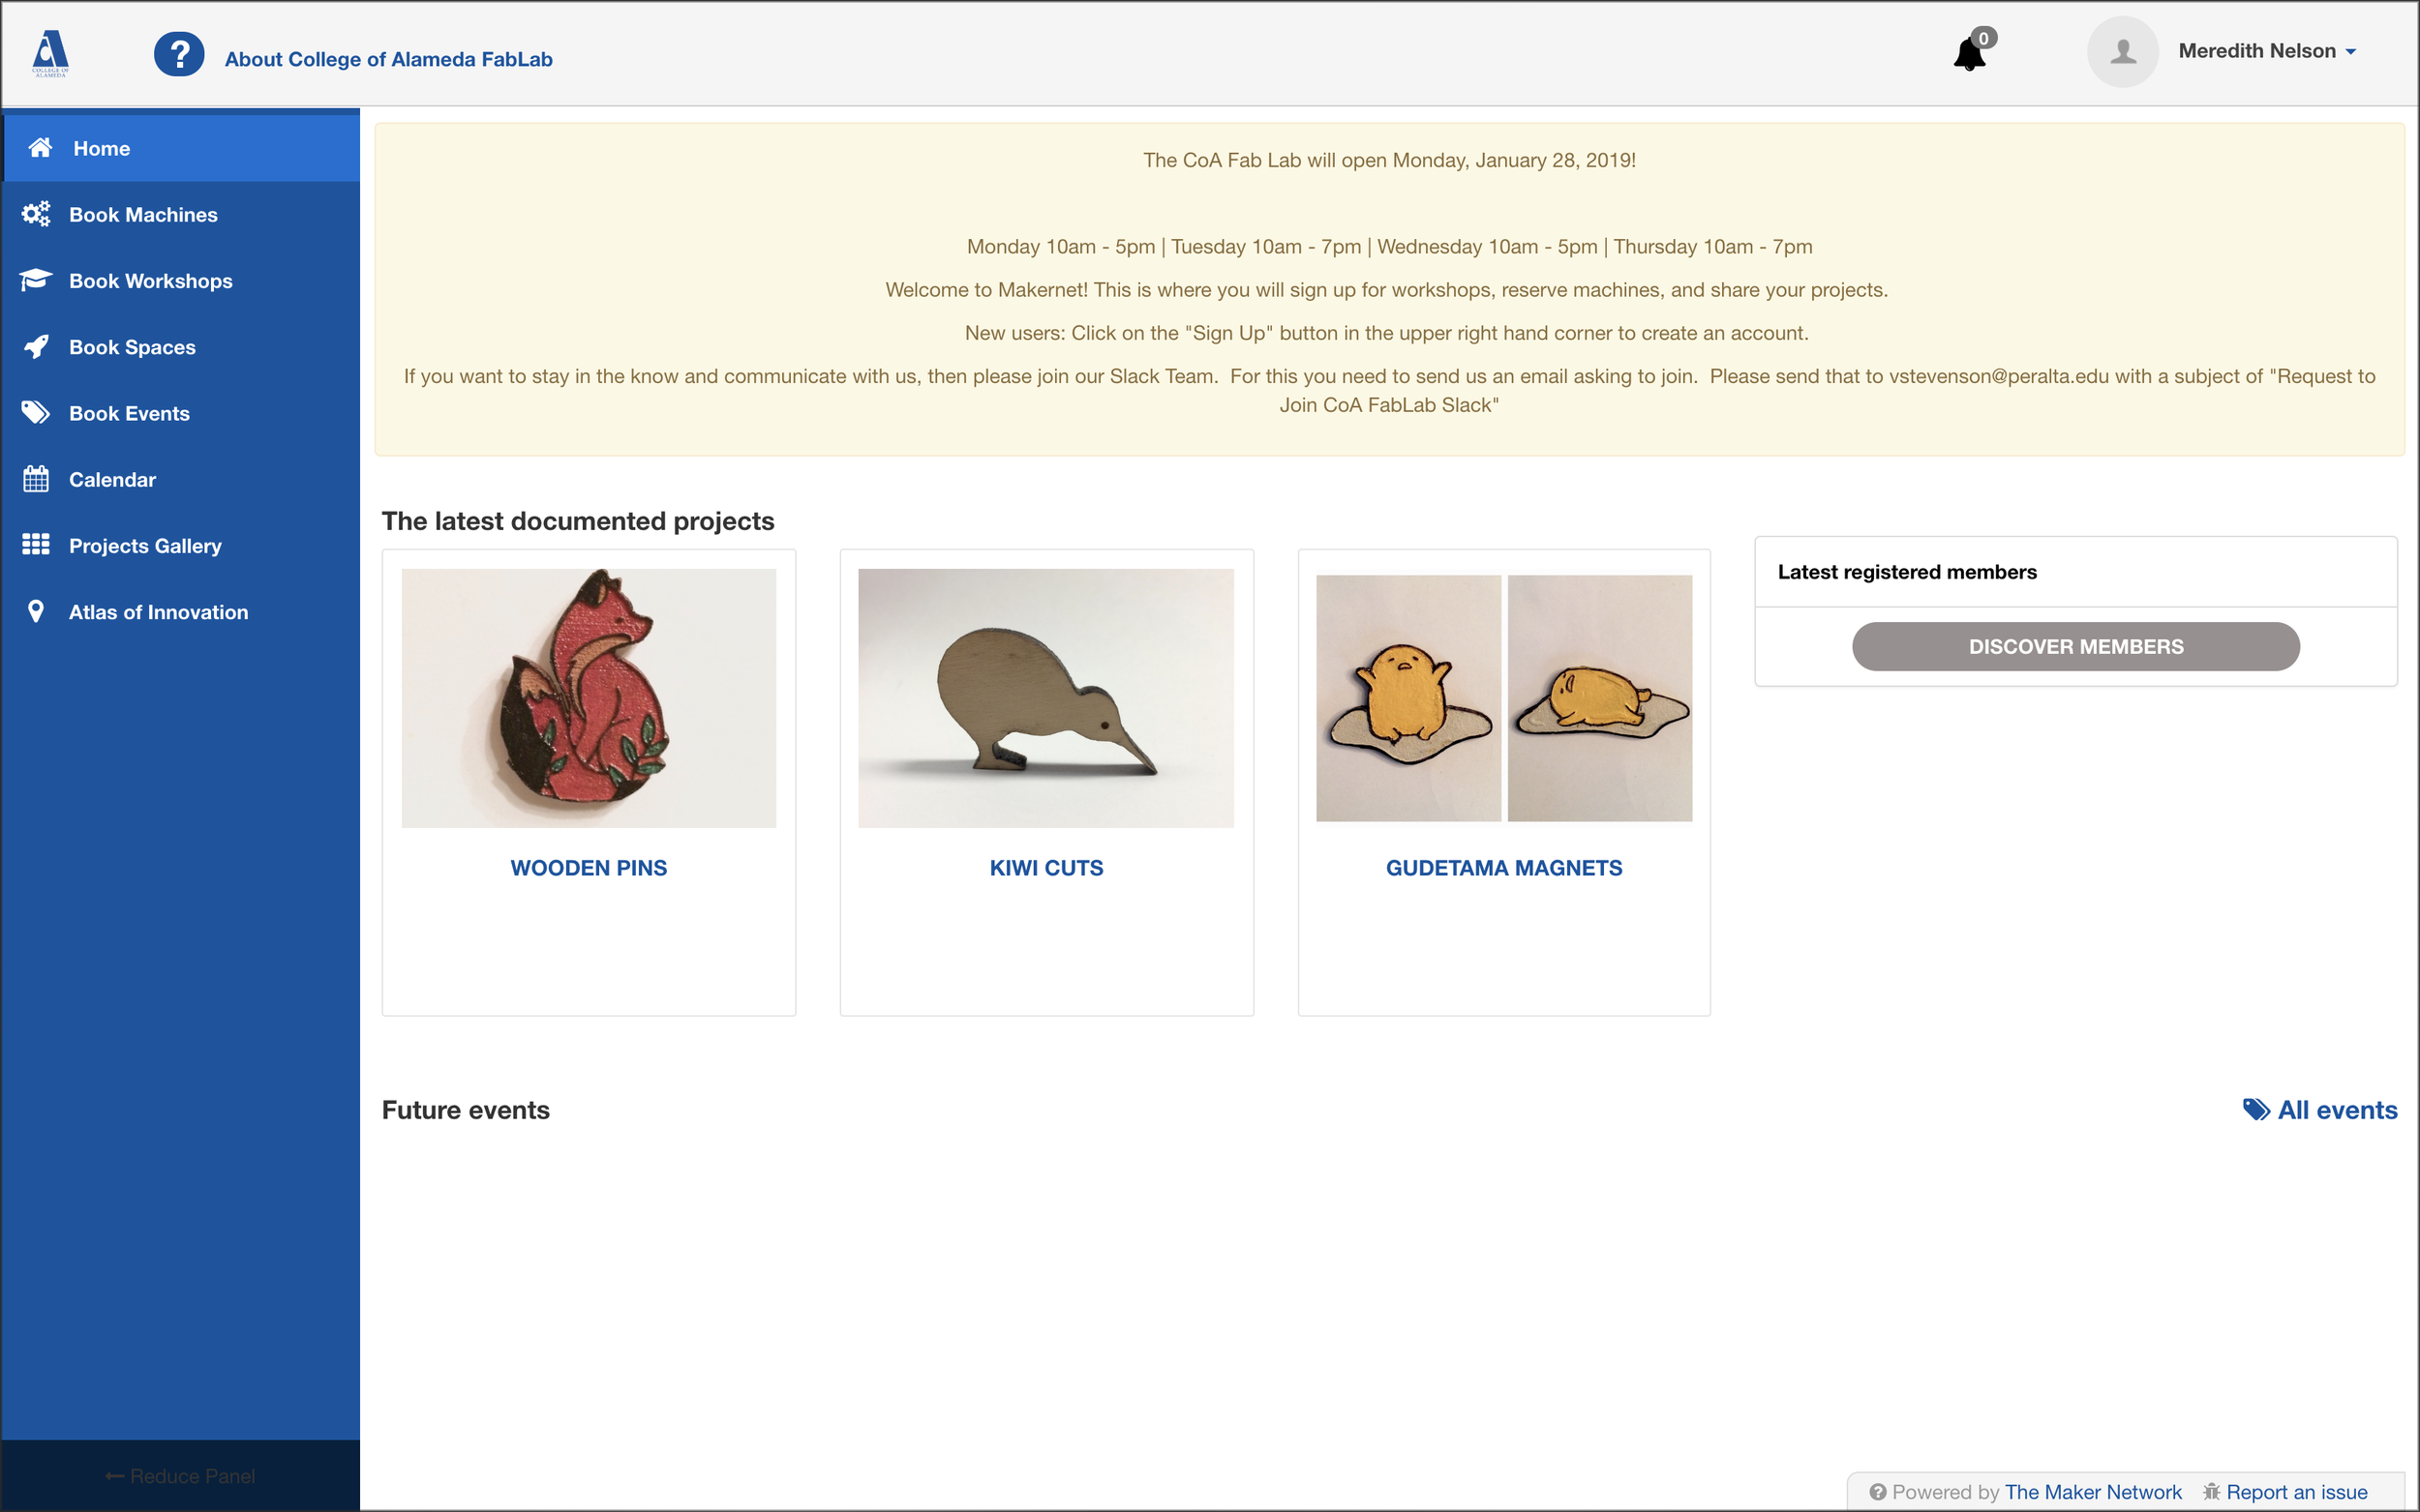Open the Book Machines menu item
The image size is (2420, 1512).
(x=181, y=214)
